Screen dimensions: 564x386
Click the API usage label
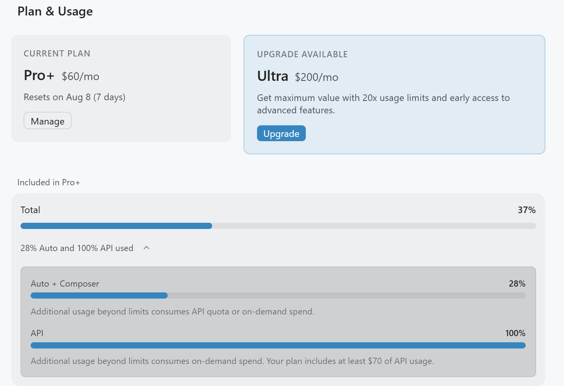pyautogui.click(x=37, y=333)
